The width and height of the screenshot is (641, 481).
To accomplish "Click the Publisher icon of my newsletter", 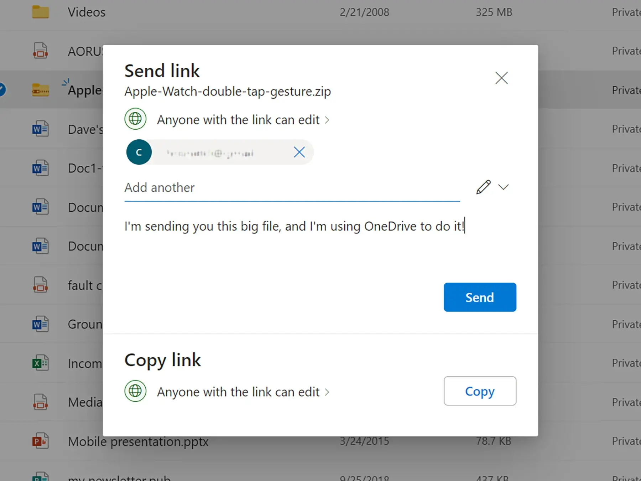I will (40, 477).
